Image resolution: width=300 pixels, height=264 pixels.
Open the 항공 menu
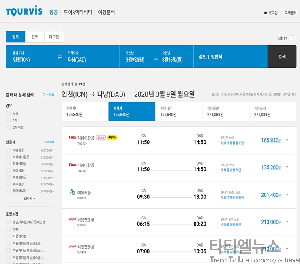[54, 12]
